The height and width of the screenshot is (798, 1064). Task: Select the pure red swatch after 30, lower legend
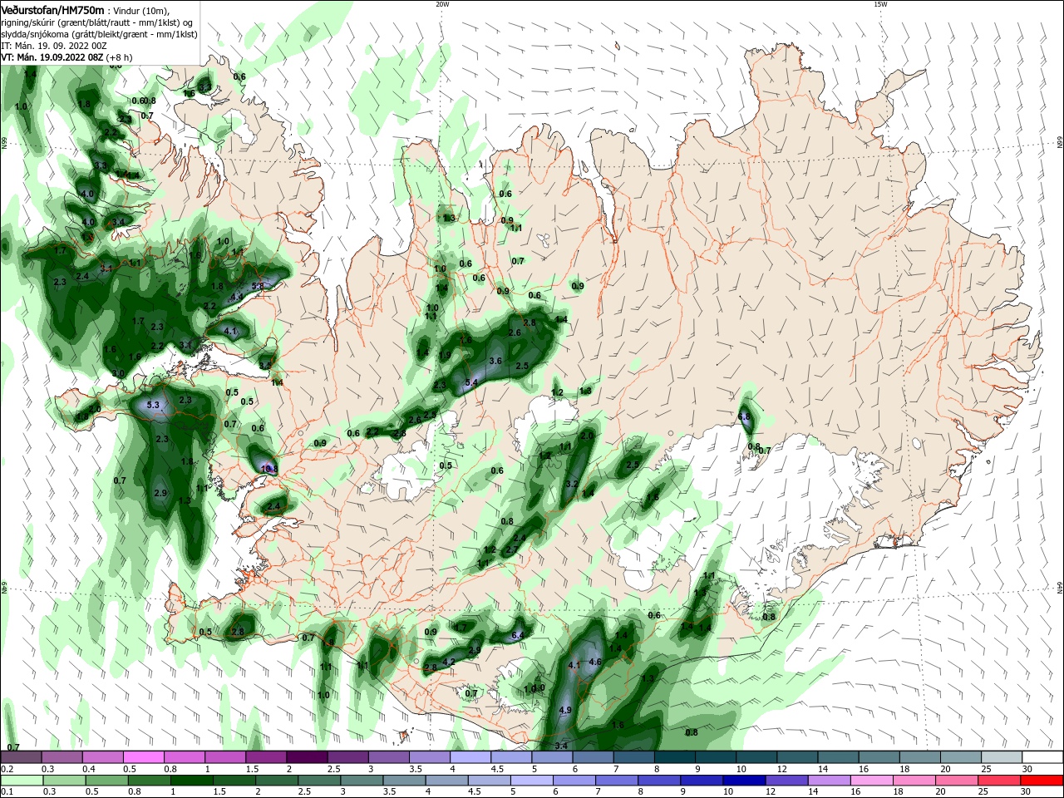point(1042,781)
